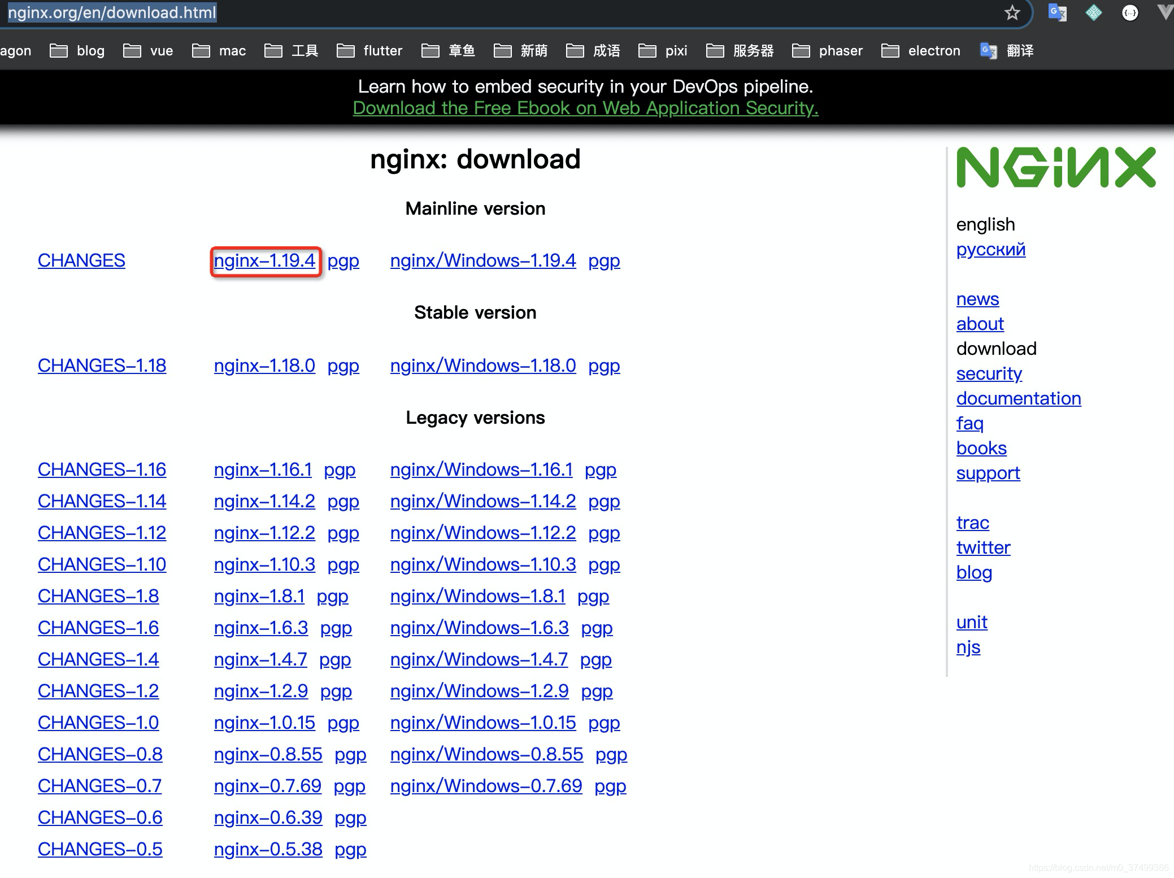1174x878 pixels.
Task: Open the Google Translate extension icon
Action: click(1056, 12)
